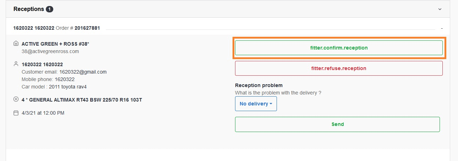Click the mobile phone number
Viewport: 458px width, 161px height.
(64, 79)
